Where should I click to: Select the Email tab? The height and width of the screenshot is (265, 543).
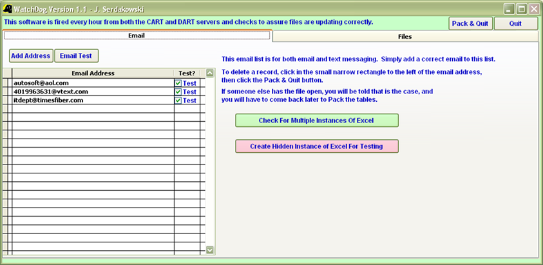tap(137, 35)
